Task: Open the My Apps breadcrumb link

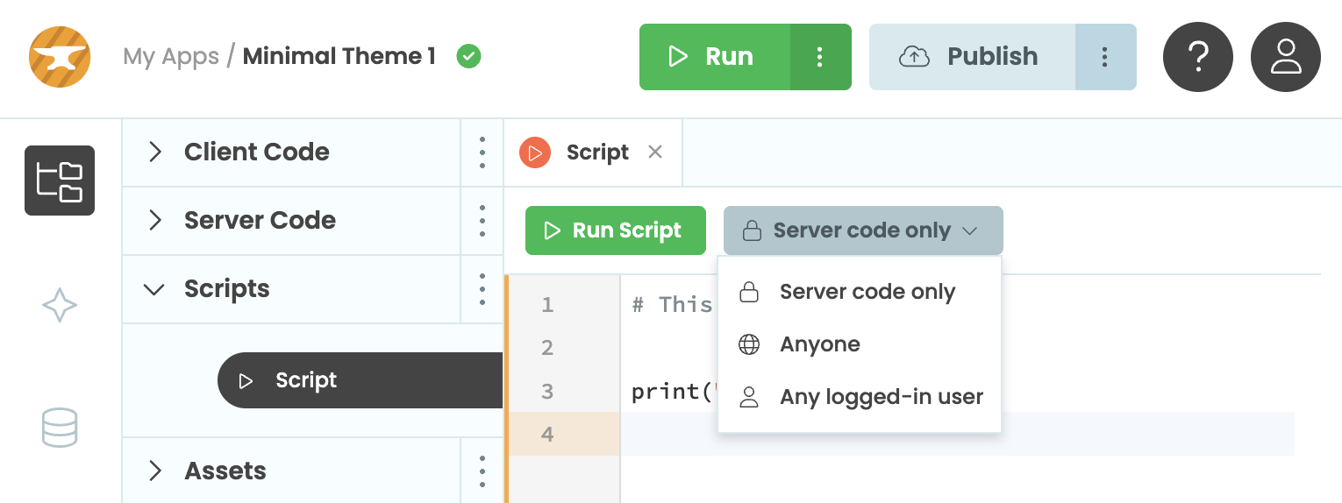Action: point(171,57)
